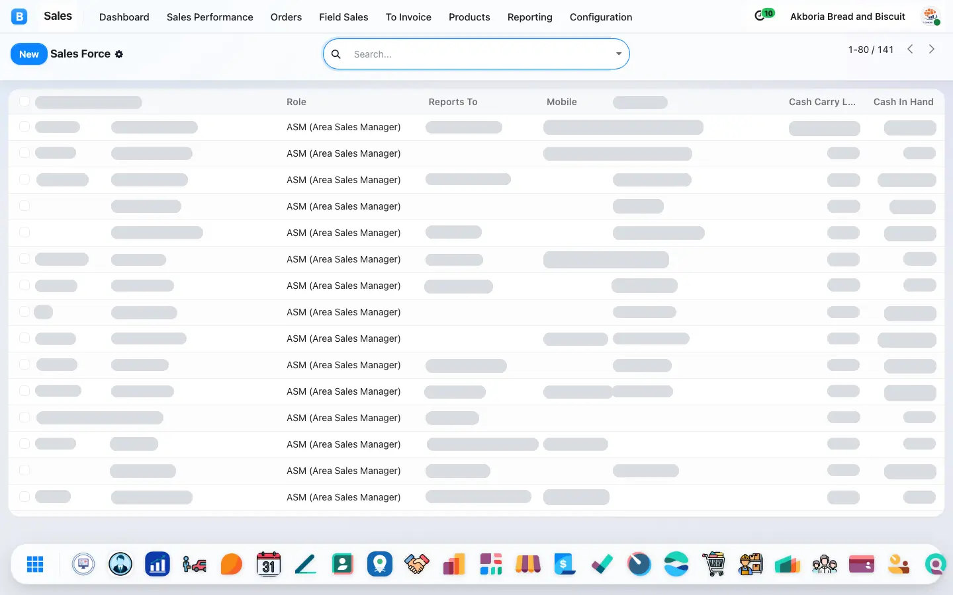953x595 pixels.
Task: Open the people group Employees app
Action: coord(825,564)
